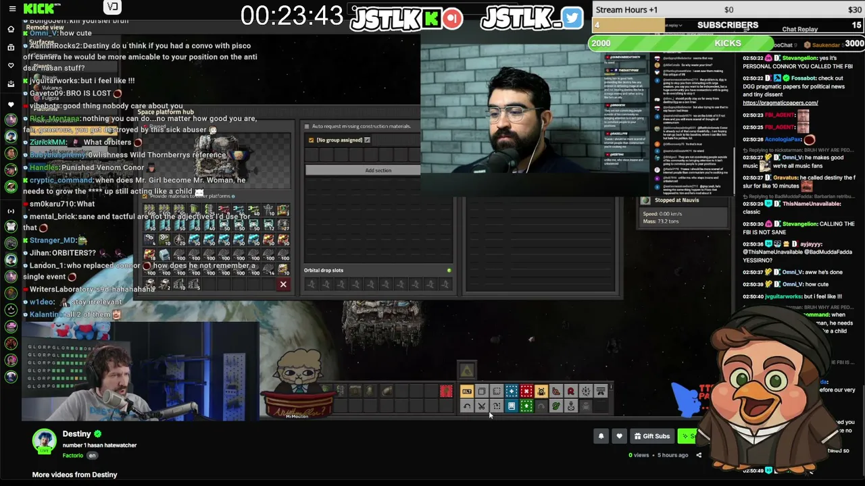This screenshot has height=486, width=865.
Task: Toggle the yellow personal roboport shortcut
Action: tap(541, 391)
